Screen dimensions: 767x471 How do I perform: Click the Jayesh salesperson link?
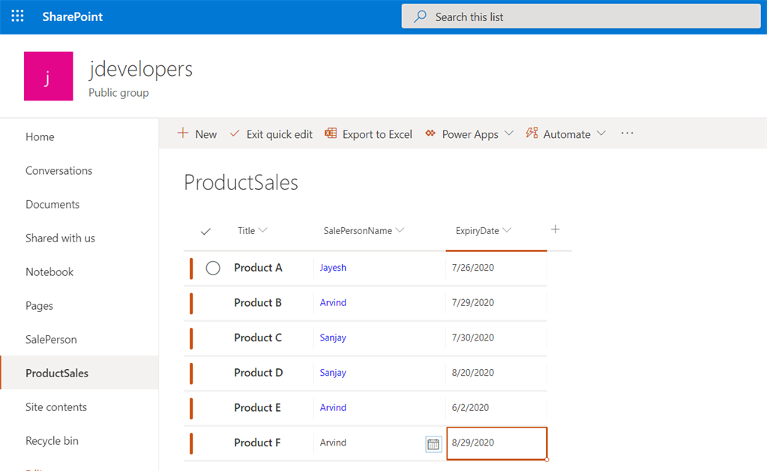tap(333, 268)
